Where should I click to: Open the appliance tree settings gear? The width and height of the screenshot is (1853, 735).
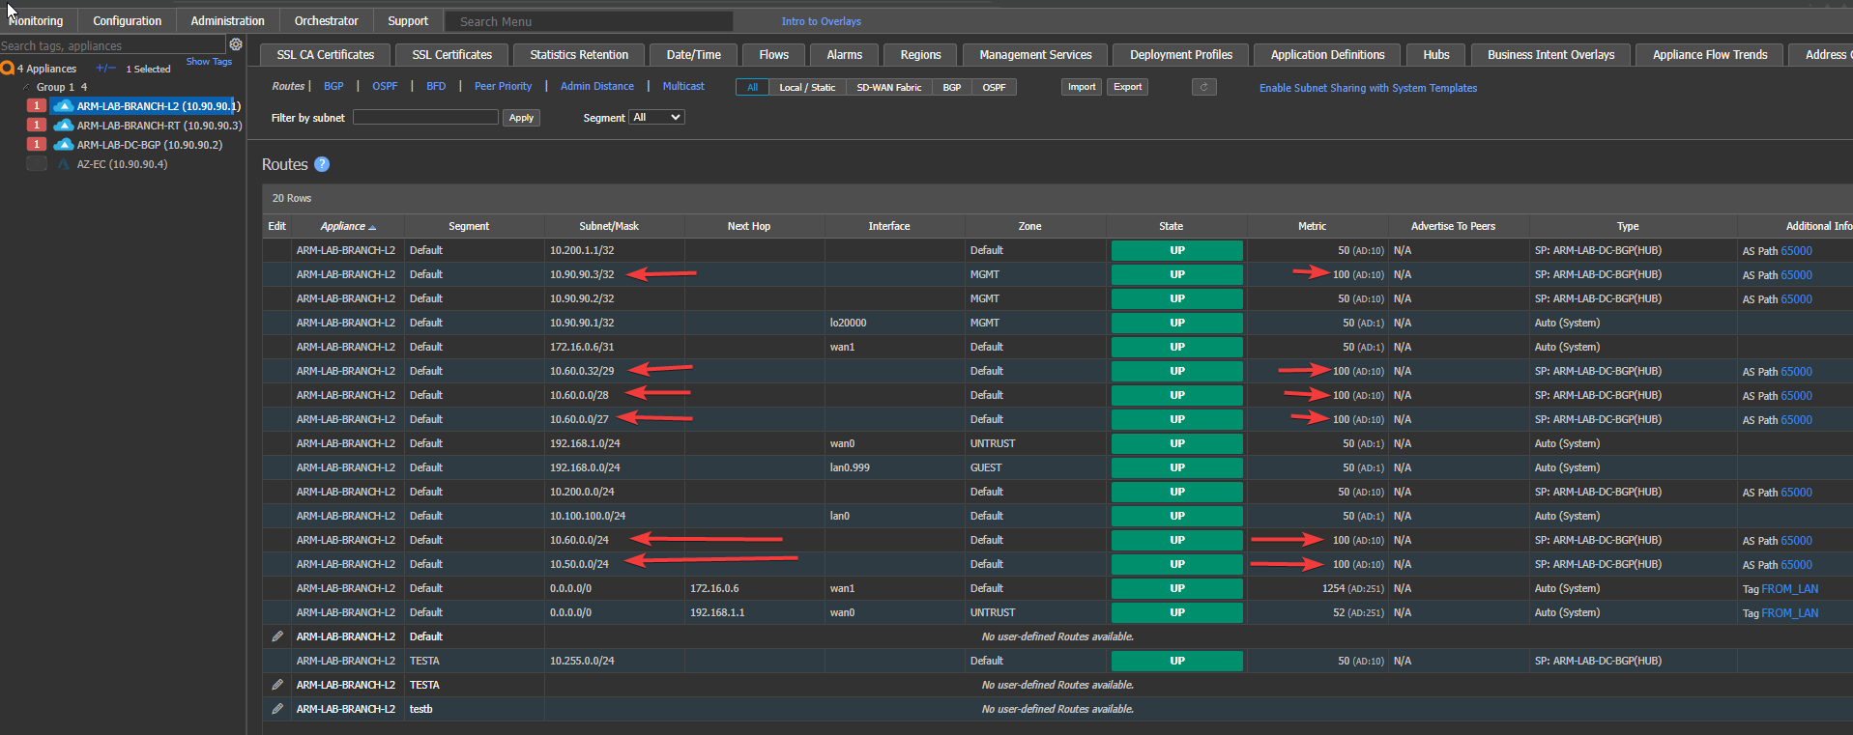pyautogui.click(x=236, y=44)
